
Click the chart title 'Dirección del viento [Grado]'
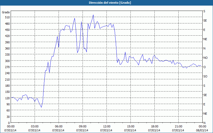[110, 3]
